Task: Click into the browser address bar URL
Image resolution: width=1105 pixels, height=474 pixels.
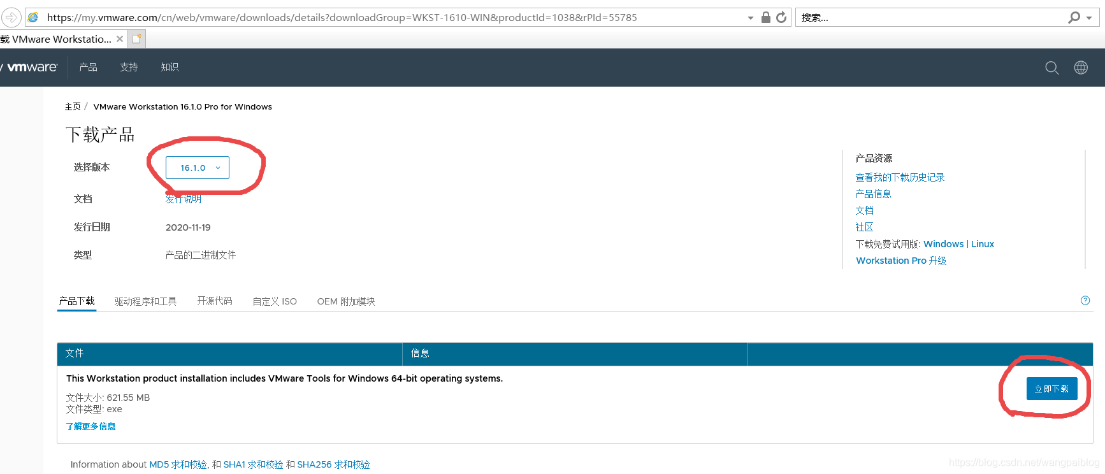Action: click(342, 18)
